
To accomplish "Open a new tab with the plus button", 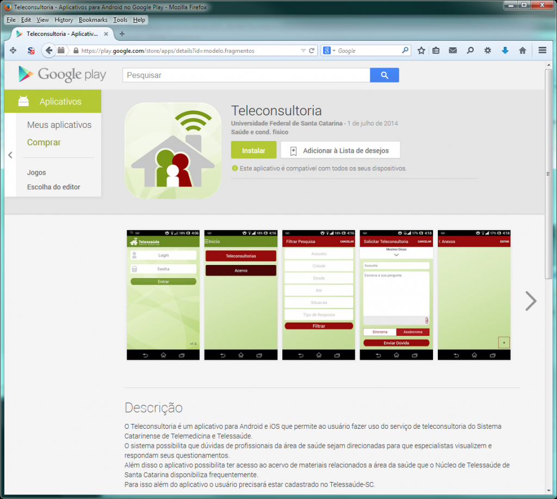I will tap(122, 34).
